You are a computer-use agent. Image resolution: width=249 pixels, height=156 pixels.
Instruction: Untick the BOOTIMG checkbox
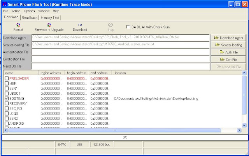pos(7,99)
